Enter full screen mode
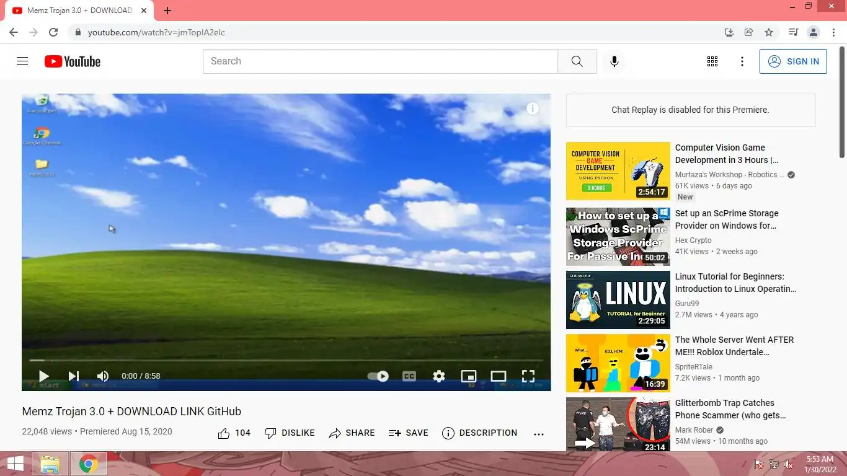This screenshot has height=476, width=847. pos(528,376)
